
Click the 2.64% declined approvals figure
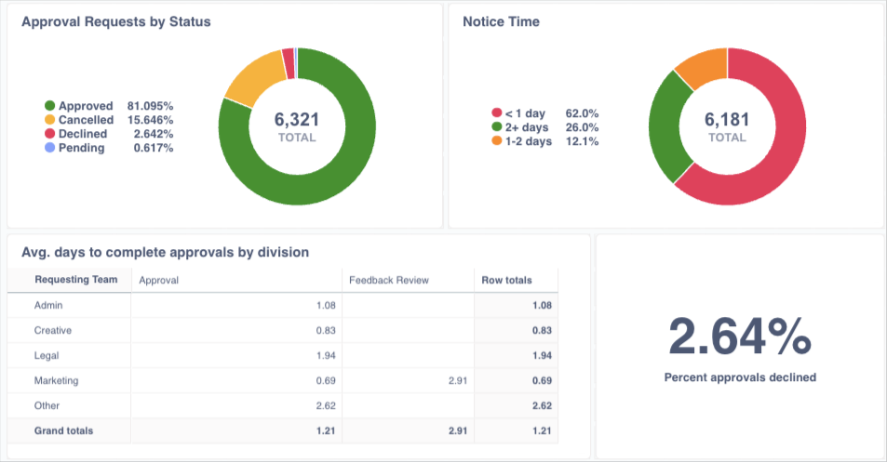pos(739,337)
